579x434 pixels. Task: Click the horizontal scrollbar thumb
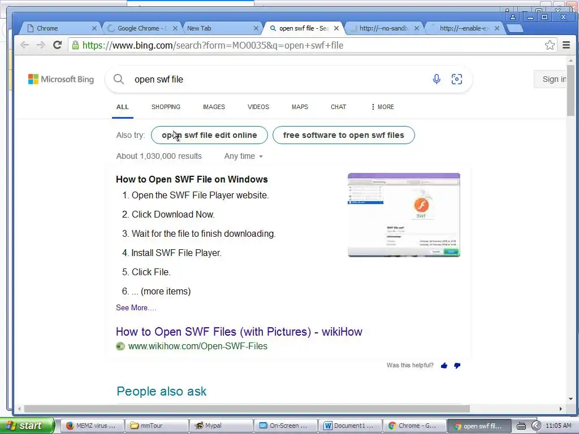coord(247,409)
